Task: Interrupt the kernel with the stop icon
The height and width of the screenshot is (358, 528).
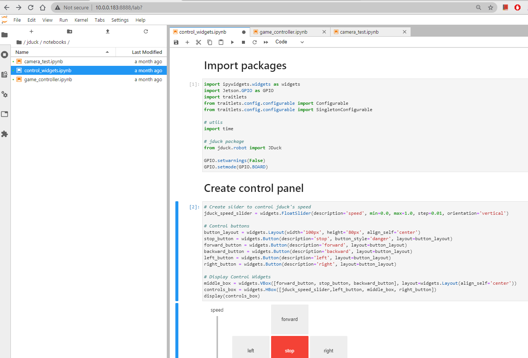Action: 243,42
